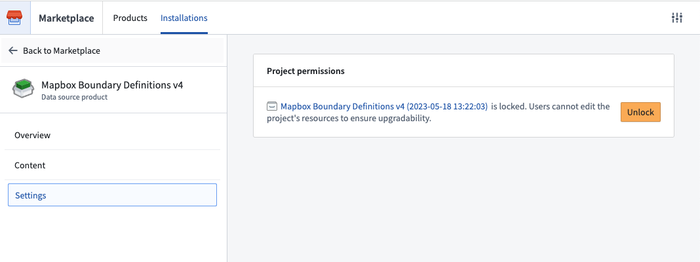Click the Mapbox Boundary Definitions v4 sidebar heading

(x=112, y=84)
